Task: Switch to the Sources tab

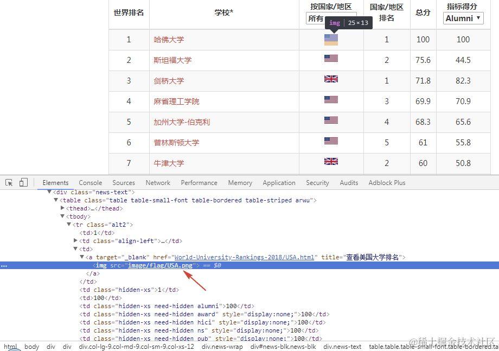Action: click(124, 183)
